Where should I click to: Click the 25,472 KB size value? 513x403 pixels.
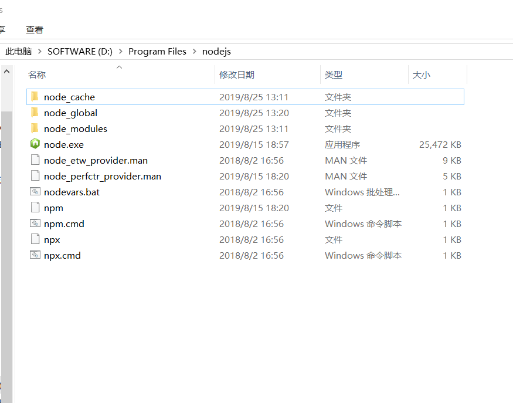pyautogui.click(x=440, y=145)
